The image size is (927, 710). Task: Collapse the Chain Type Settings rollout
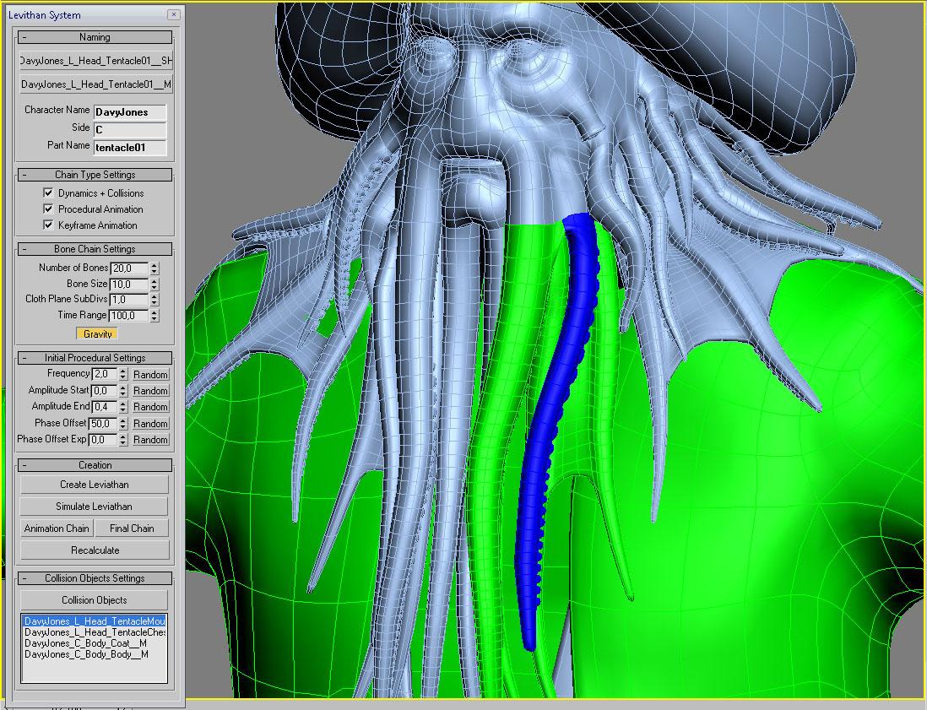point(95,175)
